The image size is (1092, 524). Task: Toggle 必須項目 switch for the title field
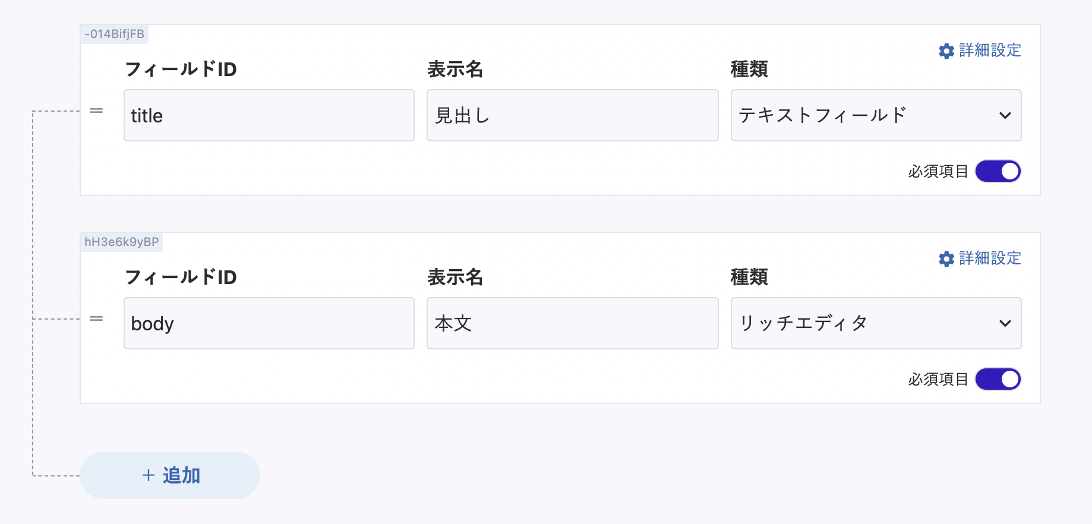(998, 171)
